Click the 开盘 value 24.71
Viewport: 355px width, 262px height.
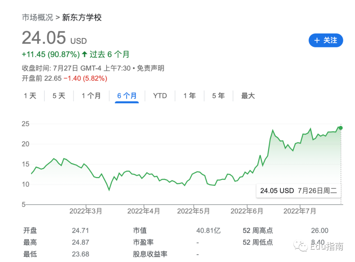click(x=81, y=231)
